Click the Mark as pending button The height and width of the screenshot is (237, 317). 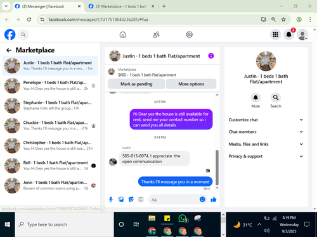[x=136, y=84]
